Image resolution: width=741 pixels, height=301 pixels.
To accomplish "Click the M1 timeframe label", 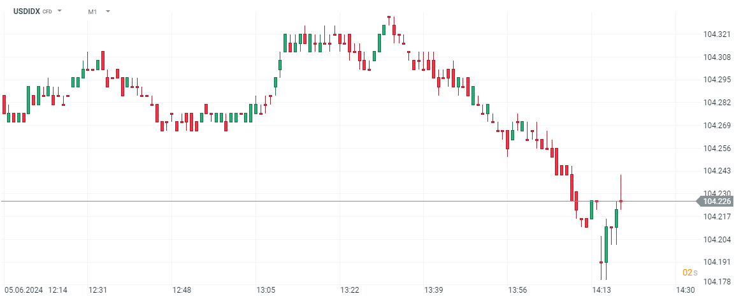I will [x=92, y=11].
